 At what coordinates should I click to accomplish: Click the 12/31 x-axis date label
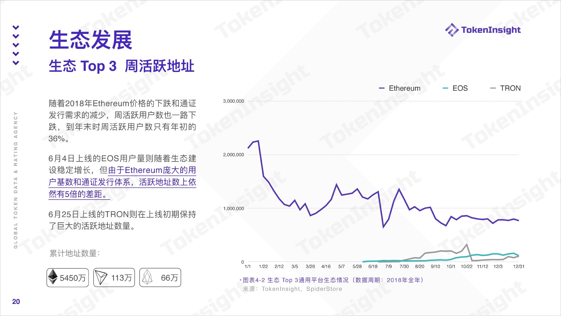click(x=519, y=267)
